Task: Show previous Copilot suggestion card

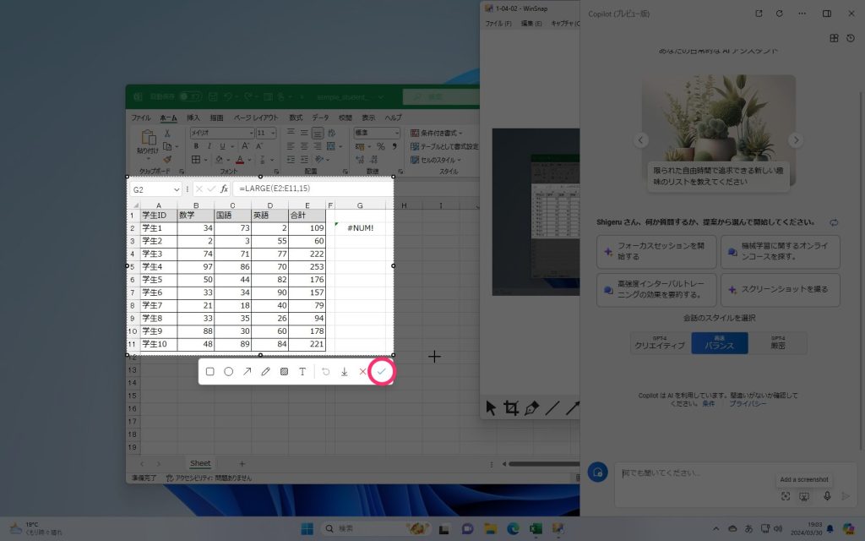Action: pyautogui.click(x=640, y=140)
